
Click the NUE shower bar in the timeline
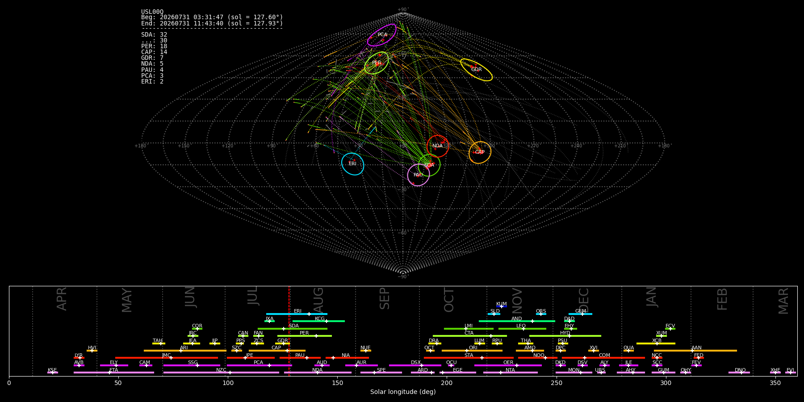[x=366, y=351]
